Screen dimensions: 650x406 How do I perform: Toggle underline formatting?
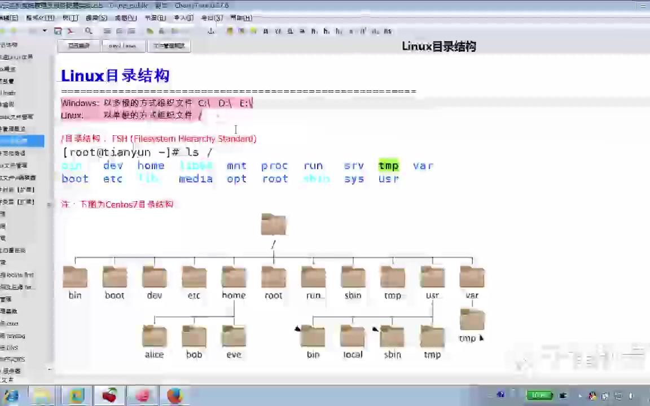pos(289,31)
